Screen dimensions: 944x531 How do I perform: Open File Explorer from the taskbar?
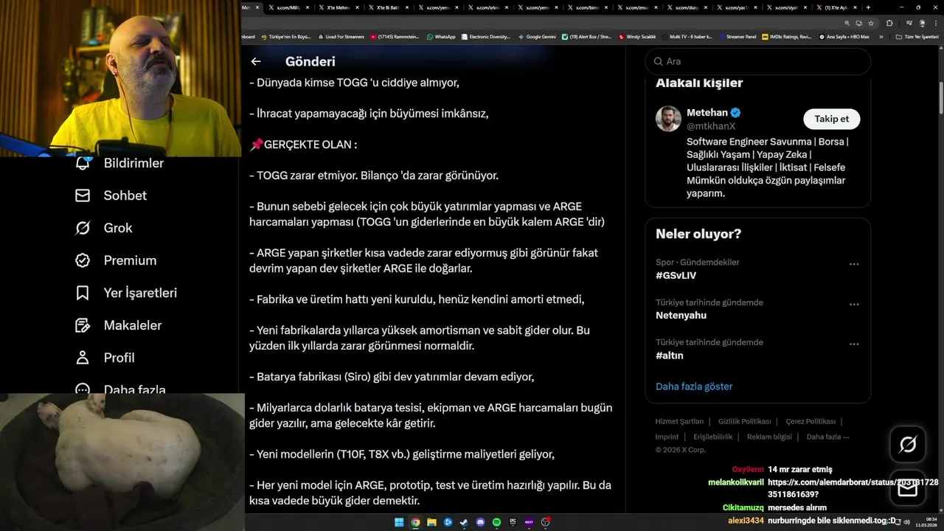click(x=431, y=522)
